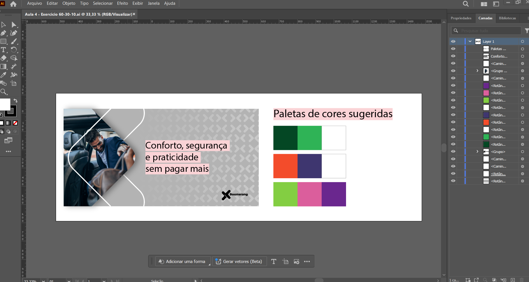The height and width of the screenshot is (282, 529).
Task: Hide the purple Retân rectangle item
Action: point(453,86)
